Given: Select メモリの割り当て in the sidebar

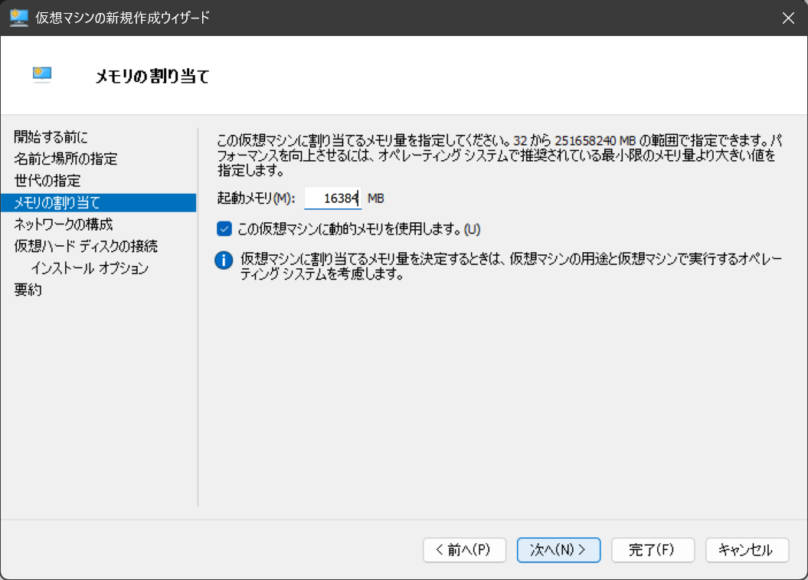Looking at the screenshot, I should (57, 202).
